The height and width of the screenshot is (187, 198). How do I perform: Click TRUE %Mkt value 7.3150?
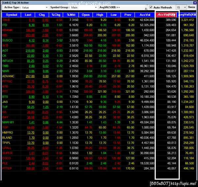[74, 20]
